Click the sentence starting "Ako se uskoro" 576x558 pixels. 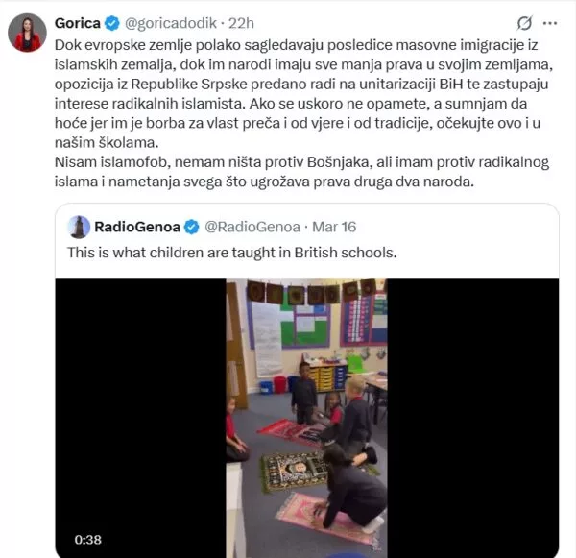pyautogui.click(x=298, y=123)
